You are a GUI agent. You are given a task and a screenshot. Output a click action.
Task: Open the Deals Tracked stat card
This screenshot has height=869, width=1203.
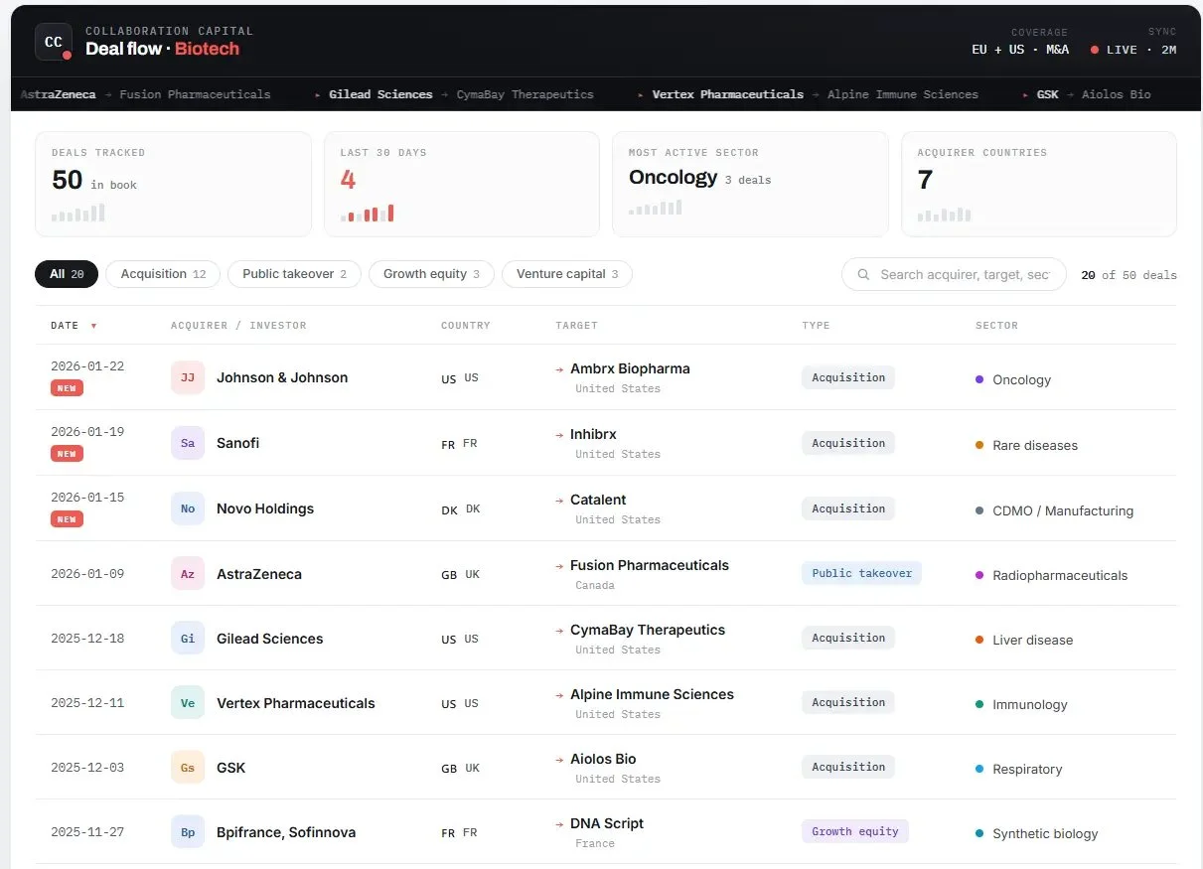173,184
